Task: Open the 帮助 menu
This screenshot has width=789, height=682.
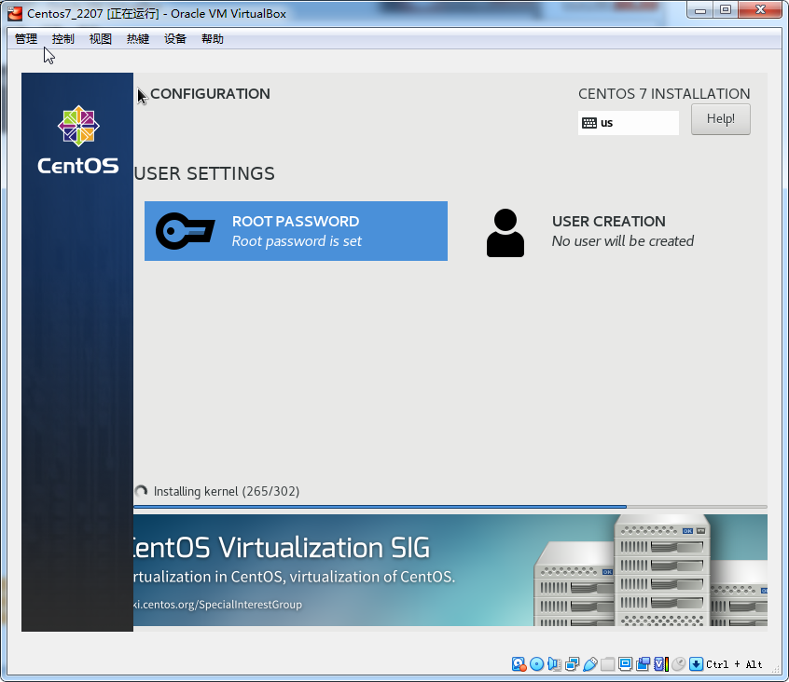Action: [213, 39]
